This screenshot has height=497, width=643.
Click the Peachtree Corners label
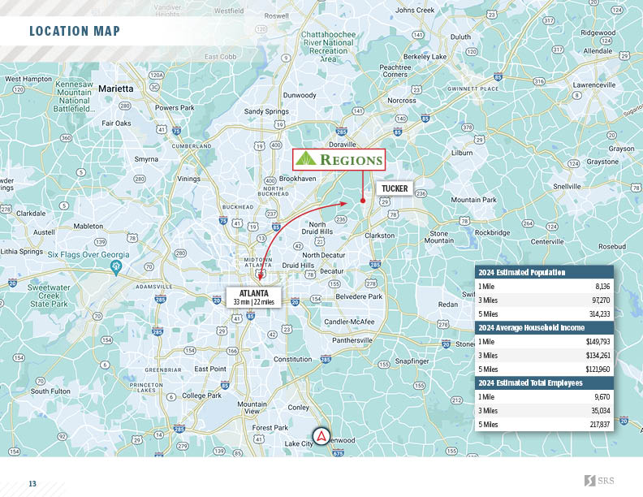pos(395,71)
